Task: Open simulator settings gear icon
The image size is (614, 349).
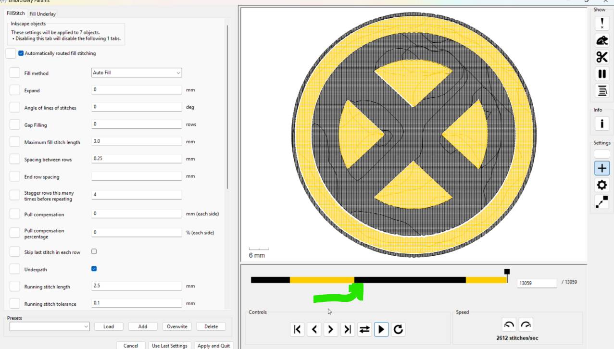Action: pyautogui.click(x=601, y=185)
